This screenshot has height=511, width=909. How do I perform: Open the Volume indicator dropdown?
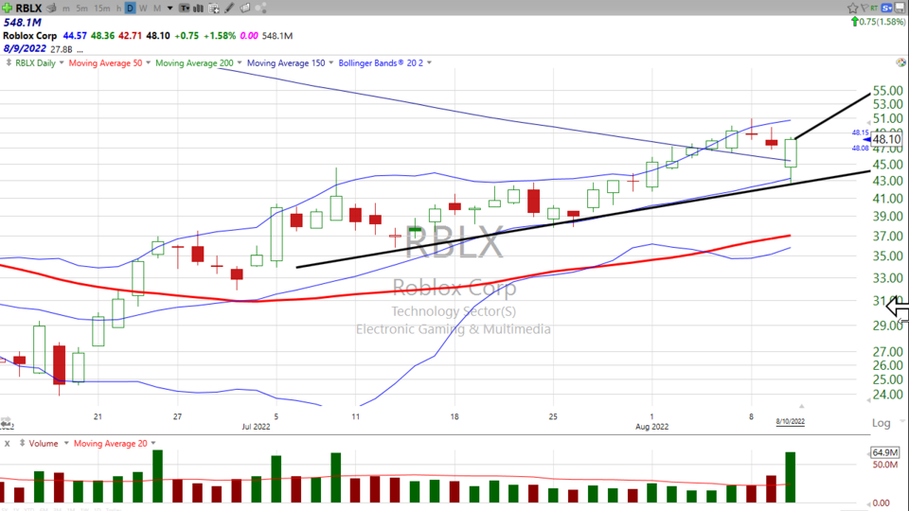66,443
